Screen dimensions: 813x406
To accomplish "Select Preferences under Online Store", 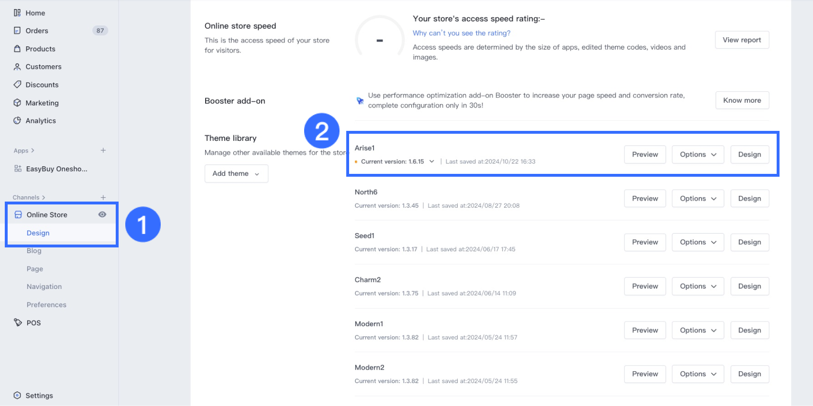I will click(46, 305).
